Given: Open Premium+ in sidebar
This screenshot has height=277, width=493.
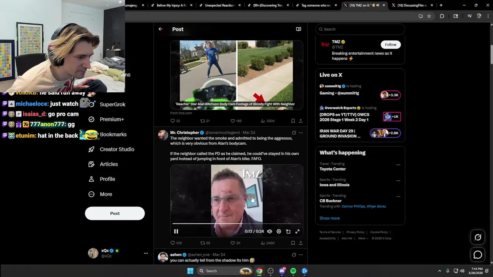Looking at the screenshot, I should pos(107,119).
